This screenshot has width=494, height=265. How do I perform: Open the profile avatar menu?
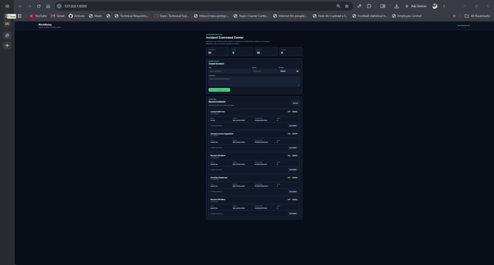(435, 6)
